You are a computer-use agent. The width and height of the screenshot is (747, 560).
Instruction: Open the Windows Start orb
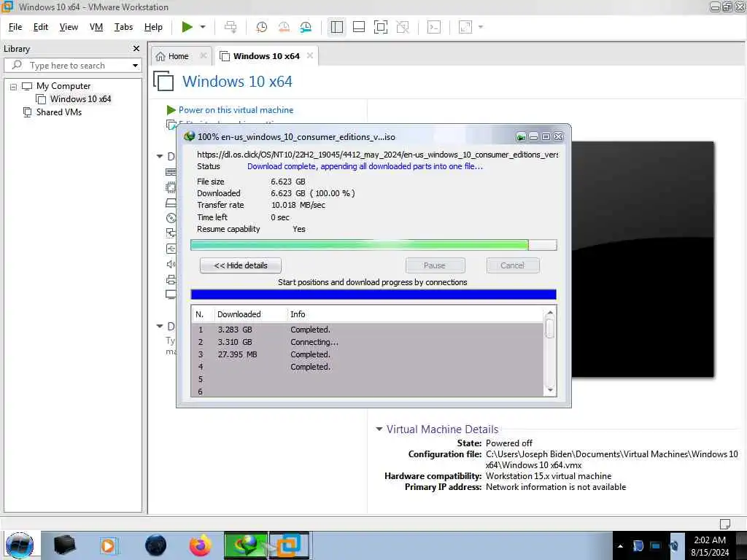coord(20,545)
